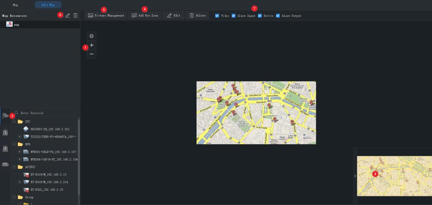Open the lower alarm siren sidebar tab
The height and width of the screenshot is (205, 432).
(x=5, y=148)
